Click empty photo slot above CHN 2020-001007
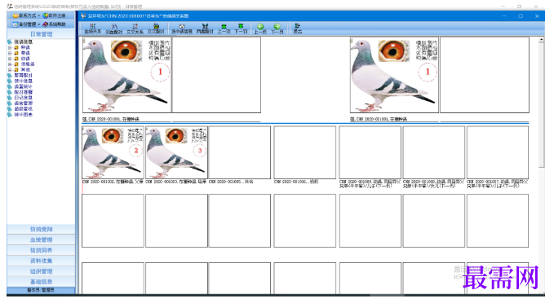Image resolution: width=554 pixels, height=303 pixels. point(498,152)
